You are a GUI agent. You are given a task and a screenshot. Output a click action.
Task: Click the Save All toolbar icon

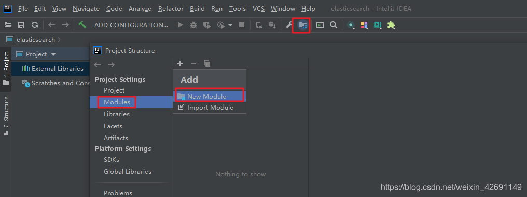pos(21,25)
